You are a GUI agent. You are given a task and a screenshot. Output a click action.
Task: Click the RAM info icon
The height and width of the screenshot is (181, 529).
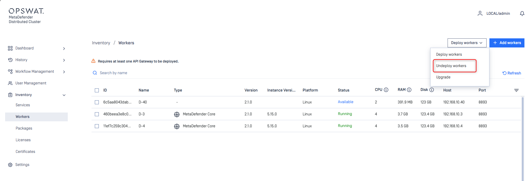click(x=409, y=90)
